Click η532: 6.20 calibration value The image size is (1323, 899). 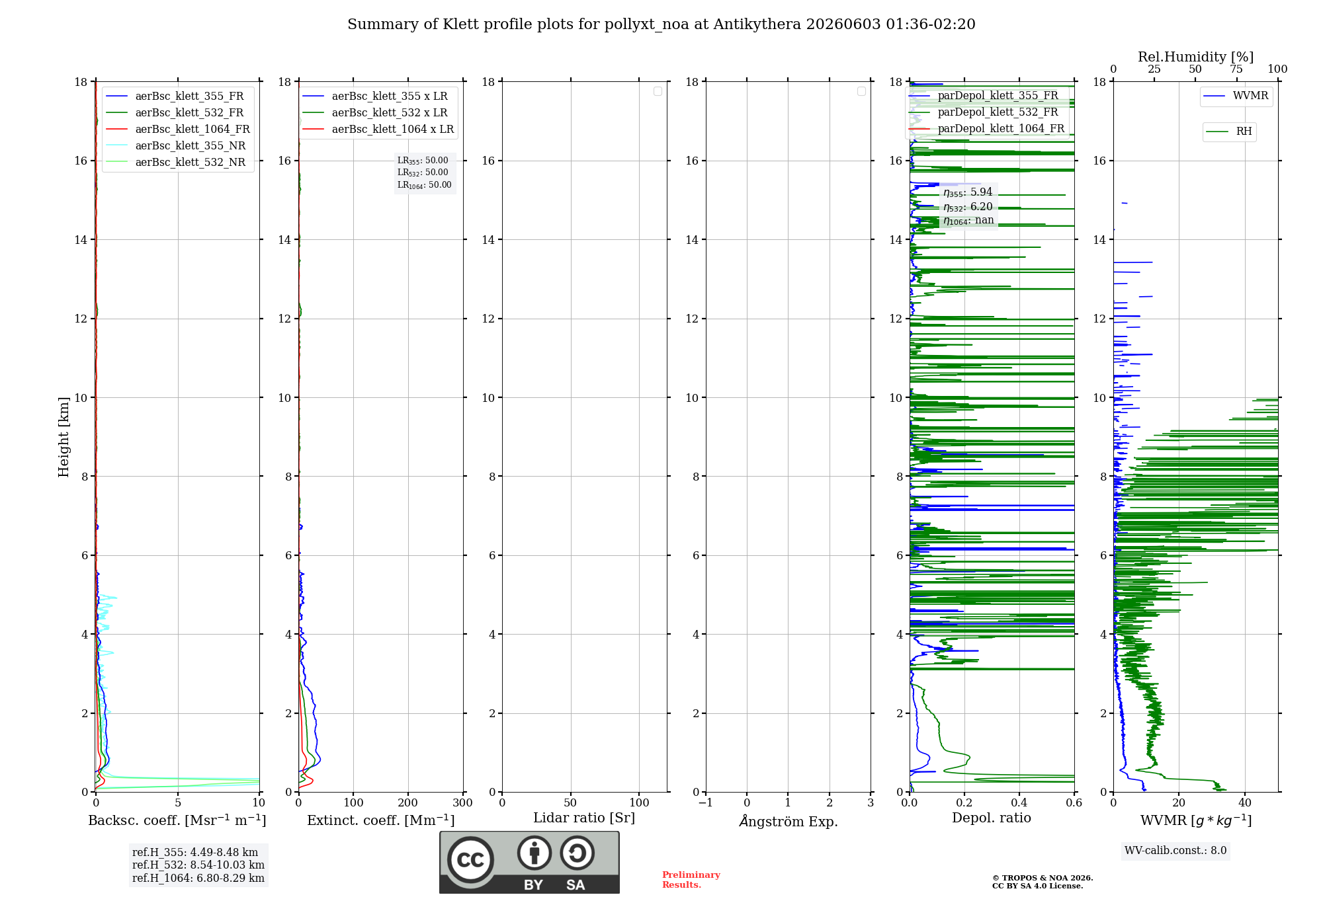tap(968, 207)
